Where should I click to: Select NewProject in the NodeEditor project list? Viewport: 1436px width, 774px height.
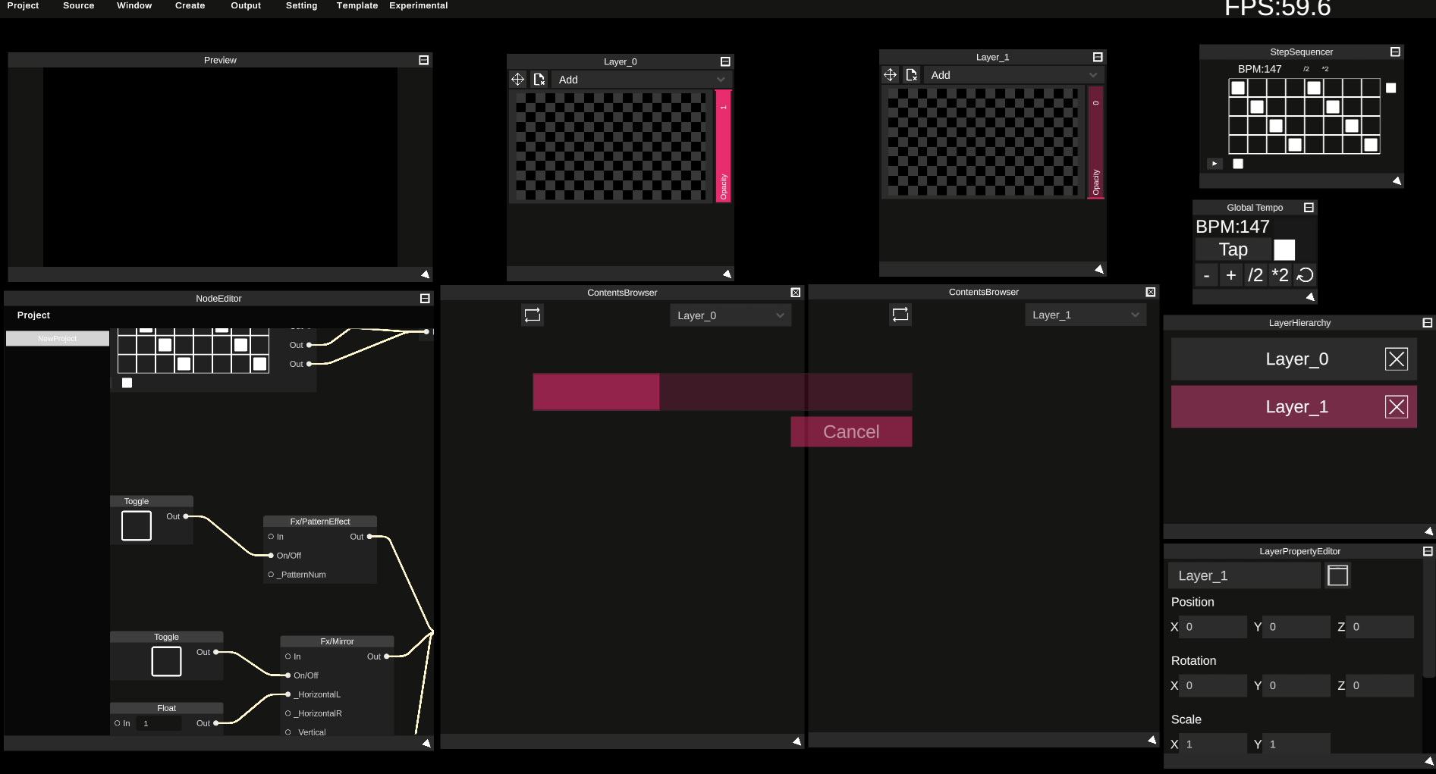tap(56, 338)
